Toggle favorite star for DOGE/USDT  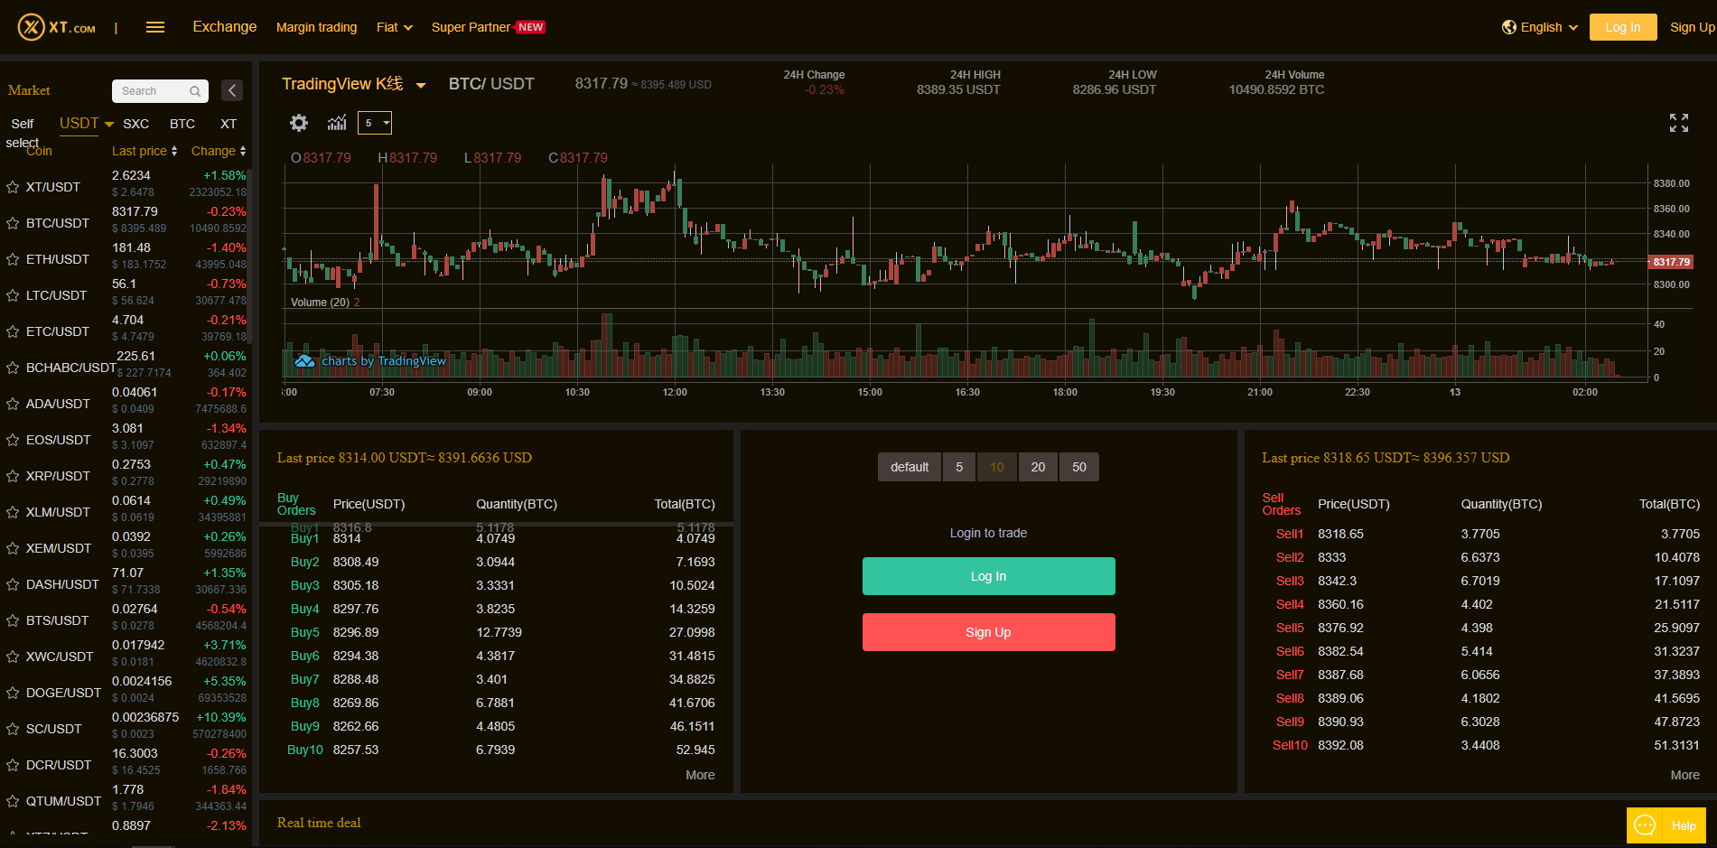(13, 693)
